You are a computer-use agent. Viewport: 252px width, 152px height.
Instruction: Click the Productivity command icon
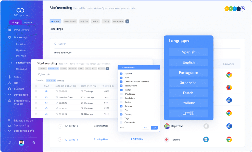pyautogui.click(x=10, y=30)
